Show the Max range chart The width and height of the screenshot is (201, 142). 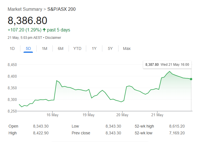127,48
